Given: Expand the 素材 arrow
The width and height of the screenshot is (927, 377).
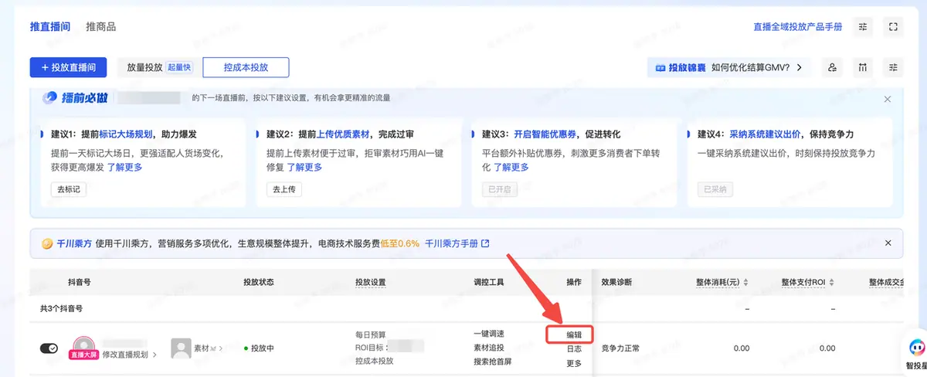Looking at the screenshot, I should click(x=219, y=349).
